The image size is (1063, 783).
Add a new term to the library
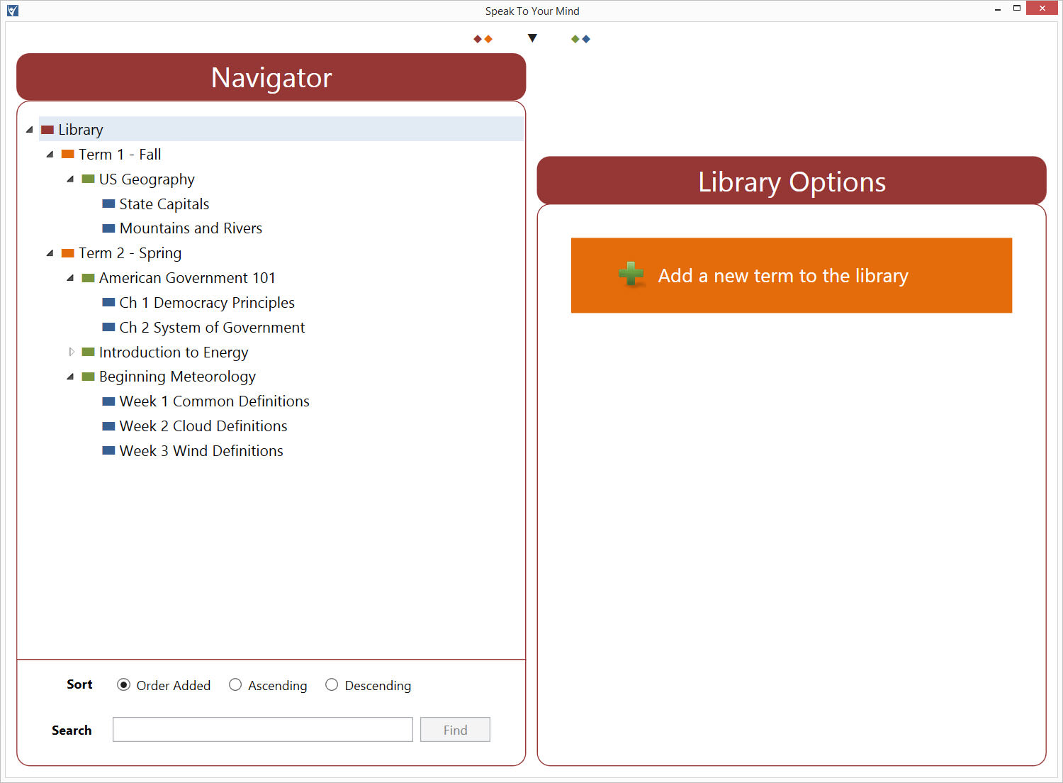pyautogui.click(x=792, y=275)
